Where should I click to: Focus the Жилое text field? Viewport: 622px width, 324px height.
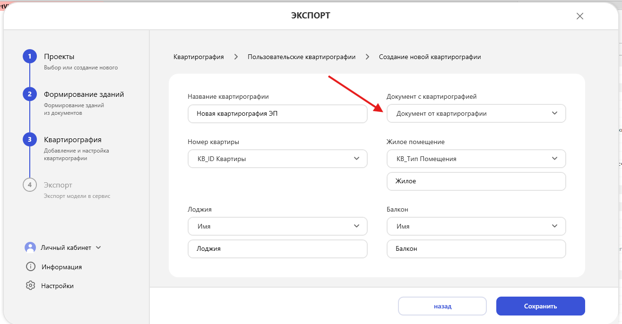point(476,181)
